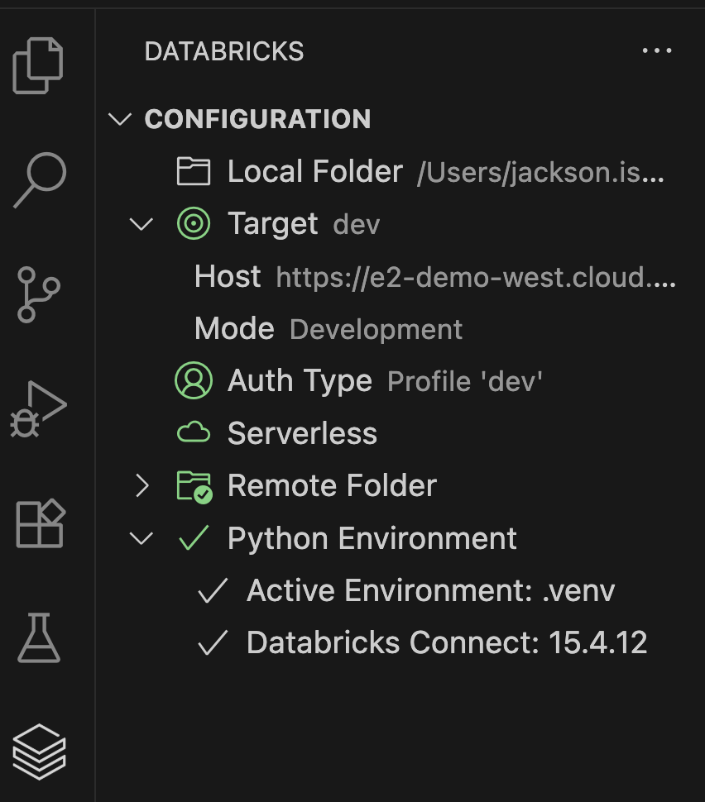
Task: Expand the Remote Folder node
Action: point(142,486)
